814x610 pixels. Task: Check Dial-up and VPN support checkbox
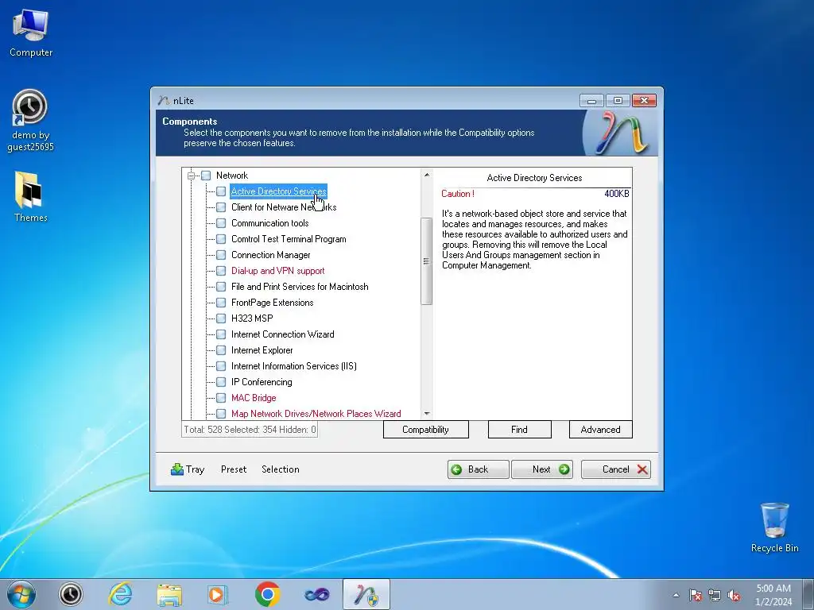click(221, 271)
